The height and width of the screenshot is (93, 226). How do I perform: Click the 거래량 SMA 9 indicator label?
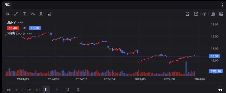(x=16, y=34)
